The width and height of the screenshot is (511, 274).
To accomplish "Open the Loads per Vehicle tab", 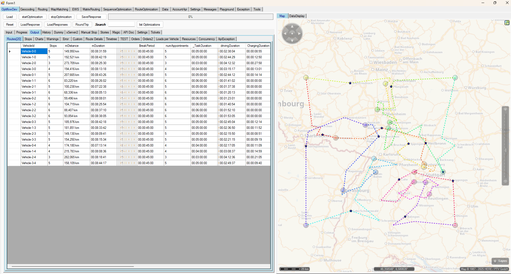I will click(167, 39).
